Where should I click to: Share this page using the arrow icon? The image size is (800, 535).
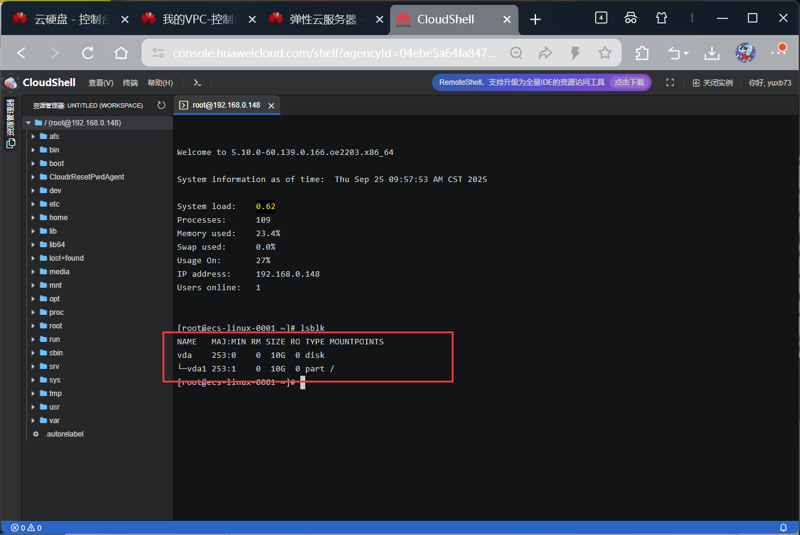click(x=545, y=53)
